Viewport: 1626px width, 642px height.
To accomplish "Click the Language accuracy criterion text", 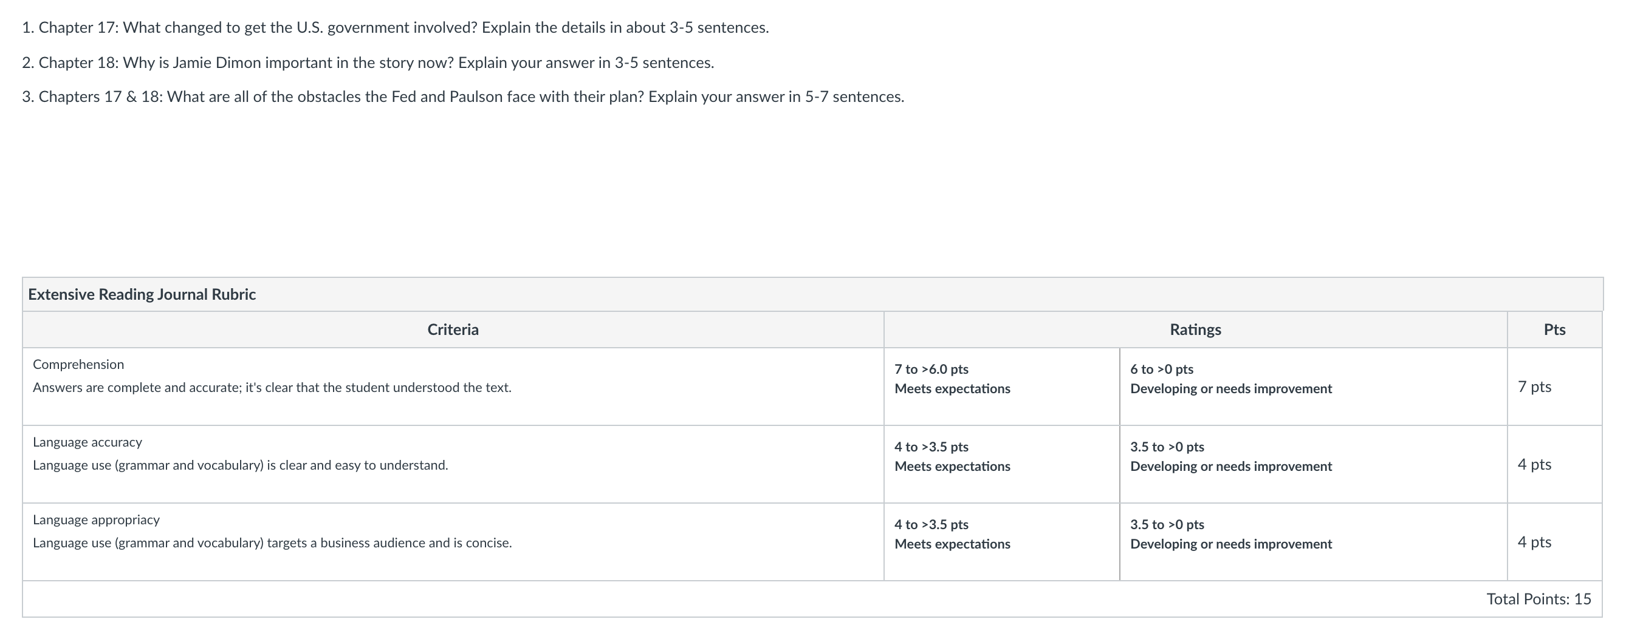I will (x=241, y=453).
